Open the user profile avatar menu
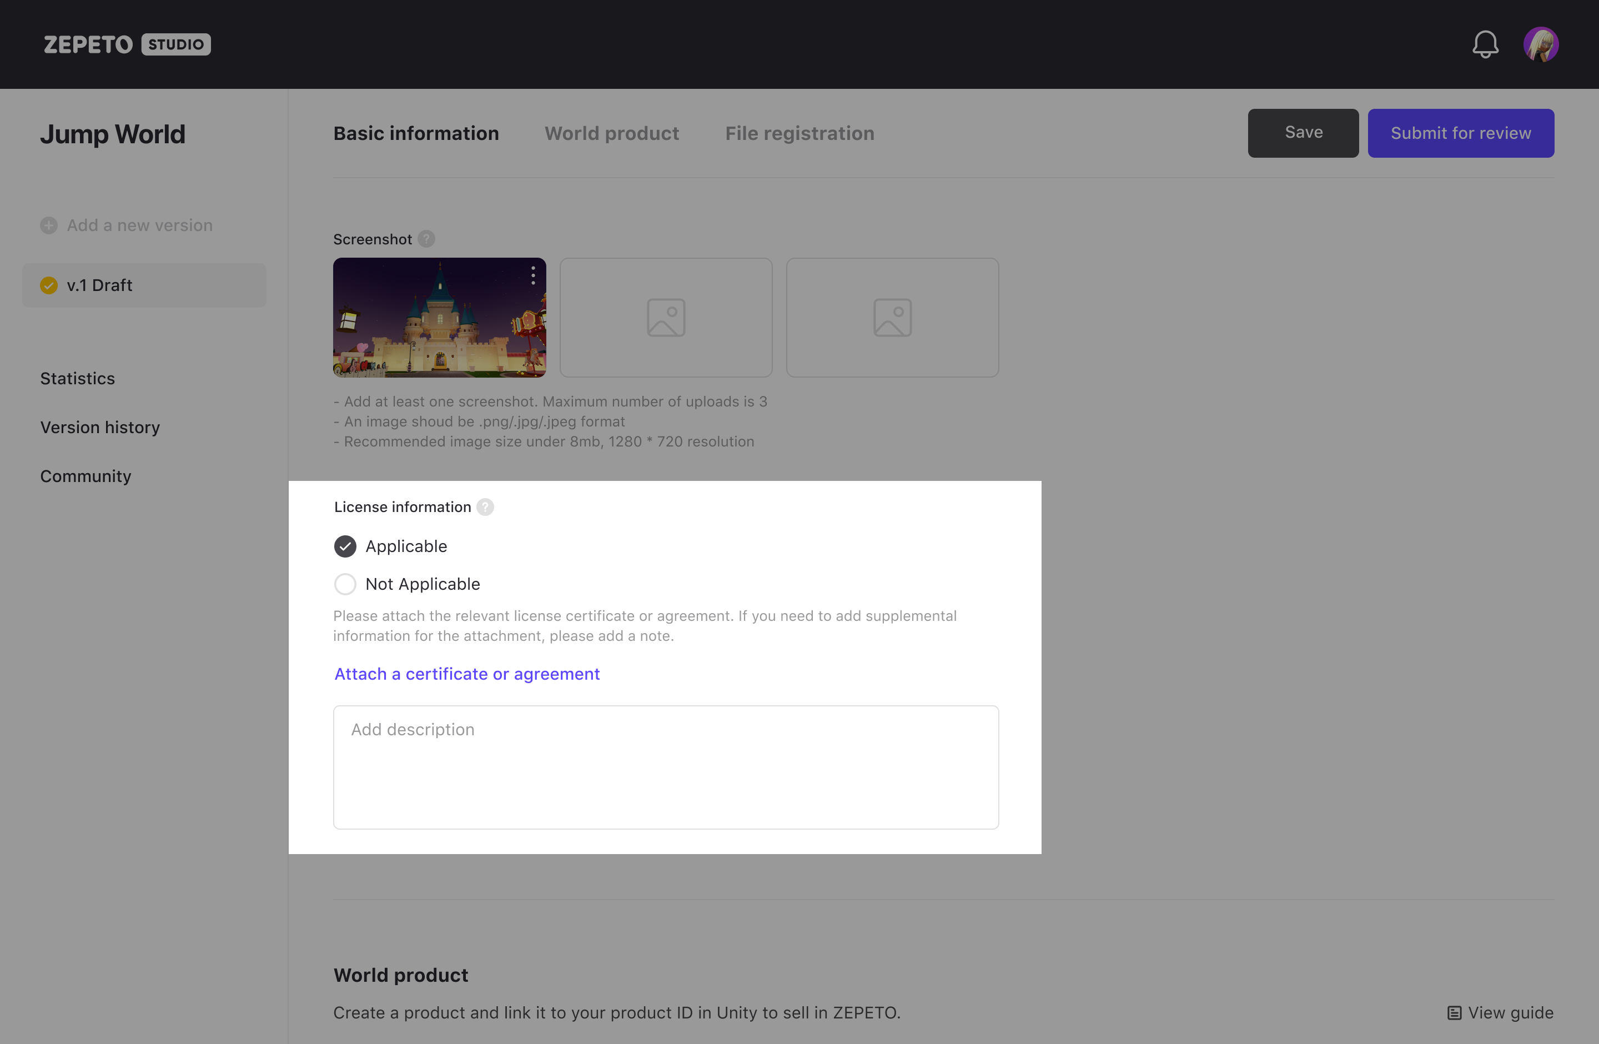 pos(1540,44)
